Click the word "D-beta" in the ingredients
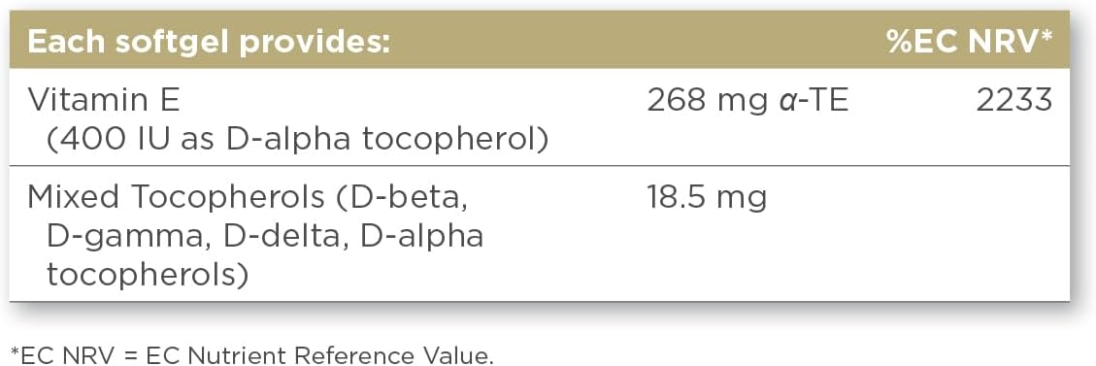Image resolution: width=1096 pixels, height=366 pixels. 401,198
